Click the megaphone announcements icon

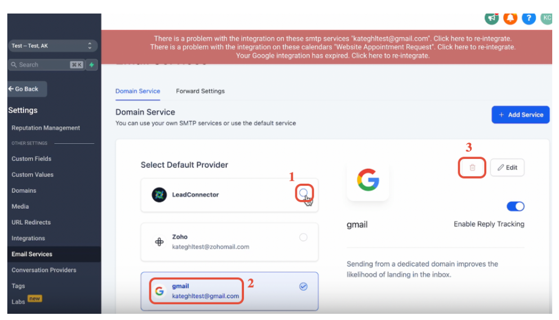[491, 18]
